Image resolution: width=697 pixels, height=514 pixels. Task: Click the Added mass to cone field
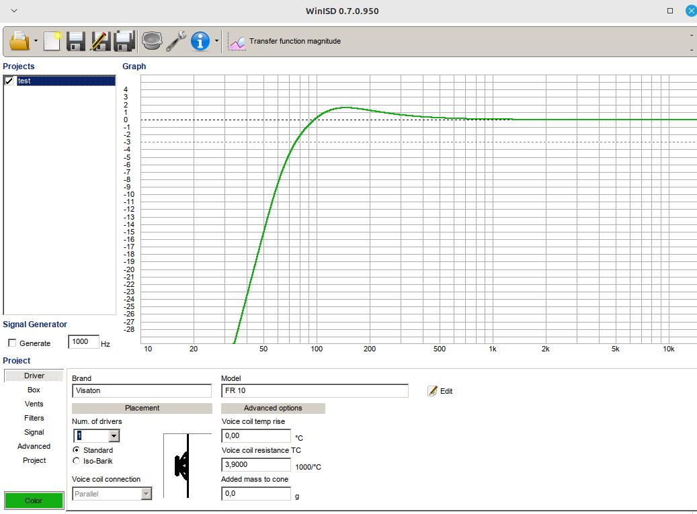click(256, 493)
